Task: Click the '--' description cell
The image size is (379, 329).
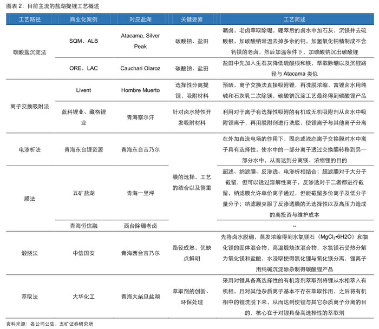Action: (x=295, y=226)
